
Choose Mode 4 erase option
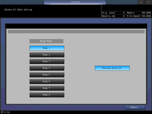[x=47, y=68]
